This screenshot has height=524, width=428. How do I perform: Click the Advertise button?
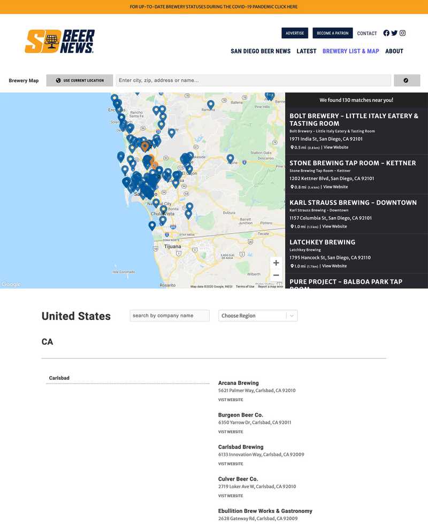[295, 33]
